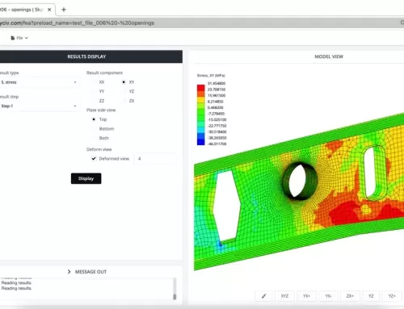Open the Result step dropdown
Screen dimensions: 404x309
[x=39, y=106]
